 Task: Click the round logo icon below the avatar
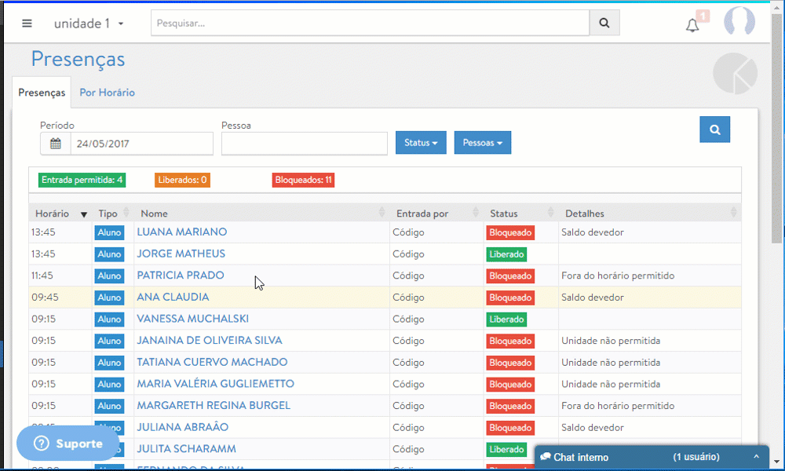click(735, 74)
